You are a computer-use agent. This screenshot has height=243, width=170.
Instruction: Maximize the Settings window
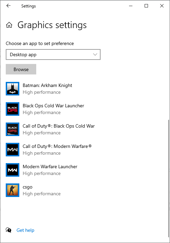tap(146, 6)
